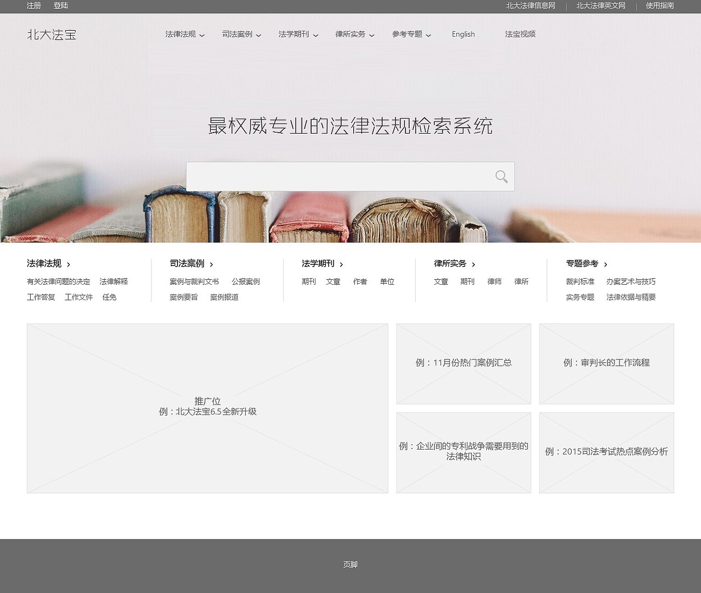Click 登陆 link in top bar

[x=61, y=5]
